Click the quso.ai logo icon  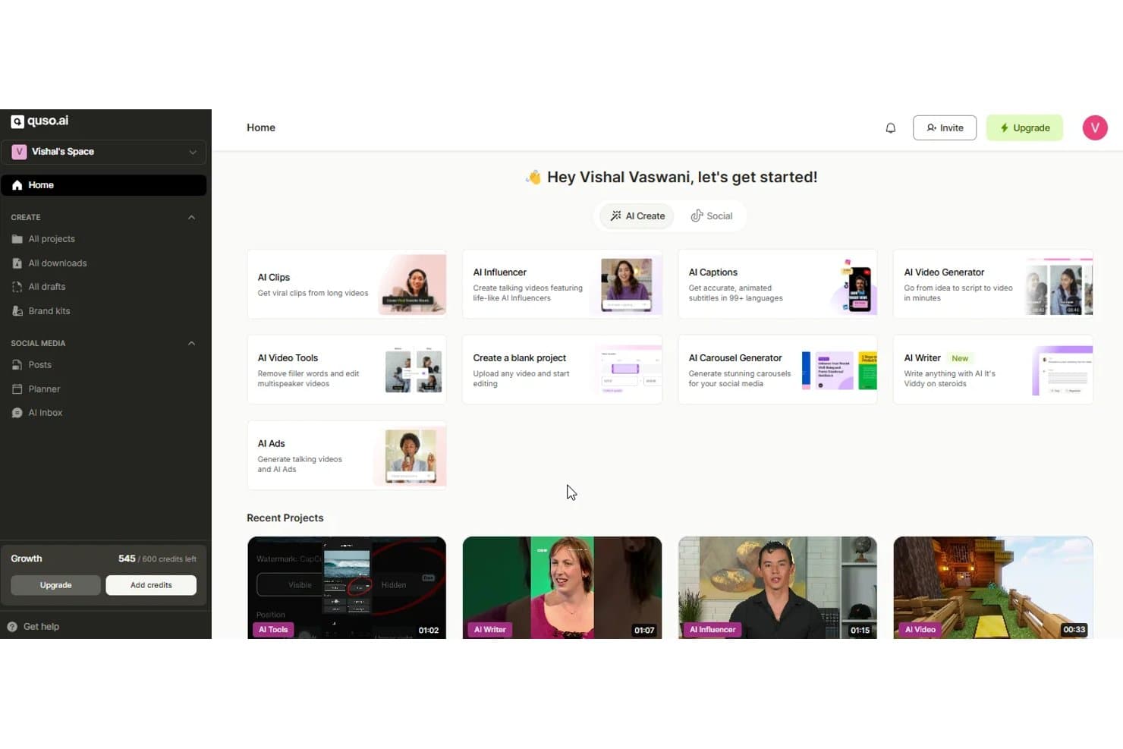(17, 121)
